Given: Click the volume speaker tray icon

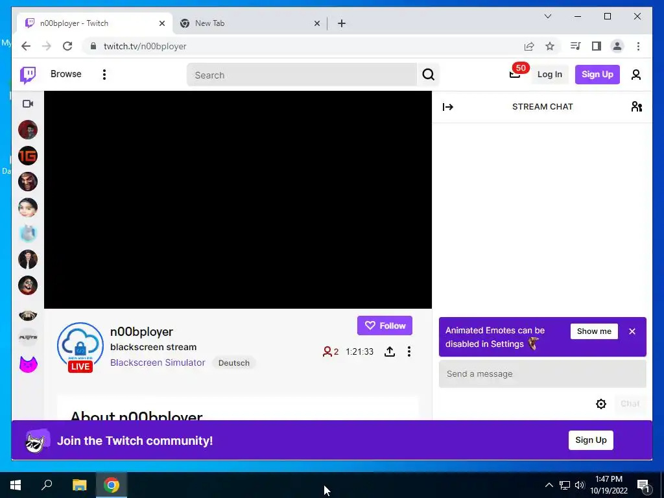Looking at the screenshot, I should coord(580,485).
